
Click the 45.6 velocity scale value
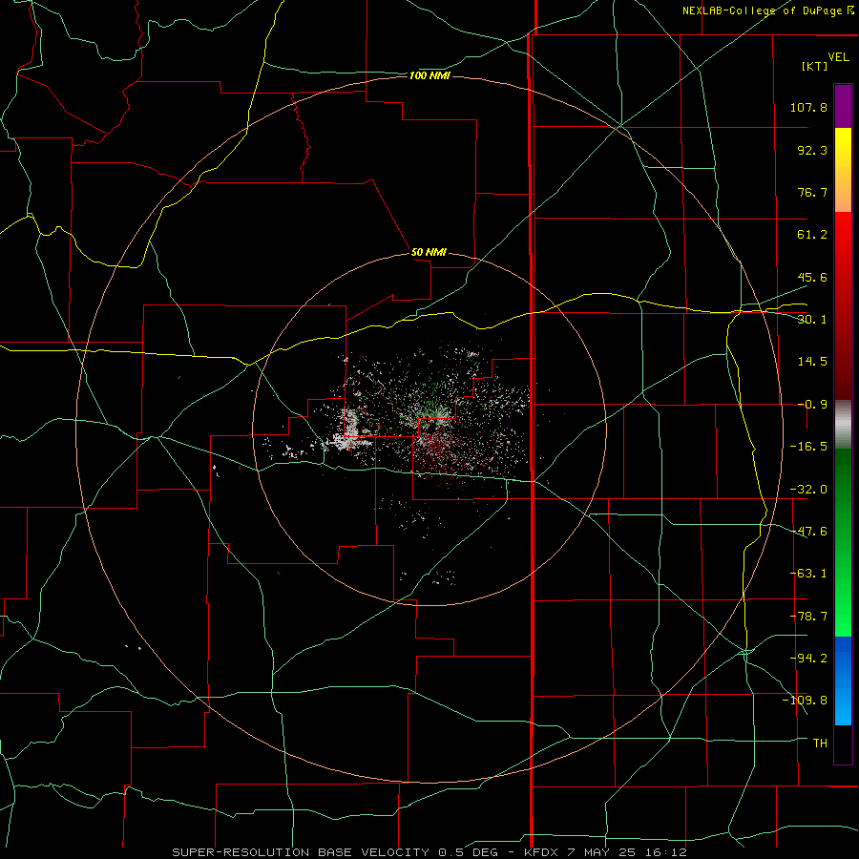click(x=812, y=277)
